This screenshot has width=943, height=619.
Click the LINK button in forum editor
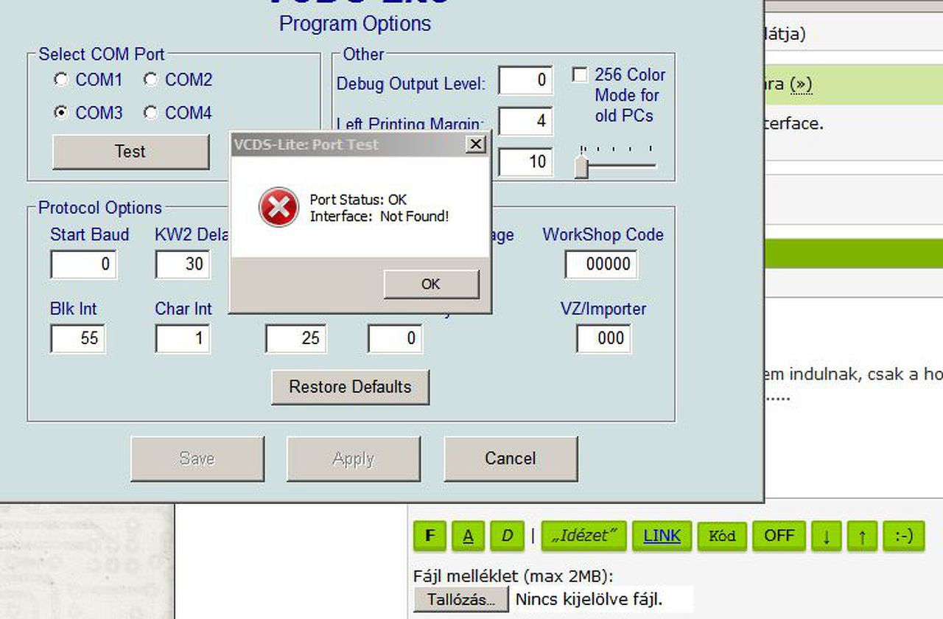662,536
